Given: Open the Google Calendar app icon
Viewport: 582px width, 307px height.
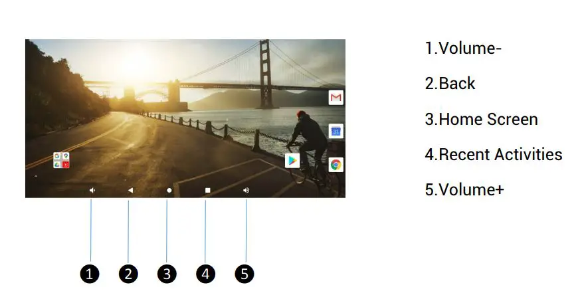Looking at the screenshot, I should click(x=336, y=132).
